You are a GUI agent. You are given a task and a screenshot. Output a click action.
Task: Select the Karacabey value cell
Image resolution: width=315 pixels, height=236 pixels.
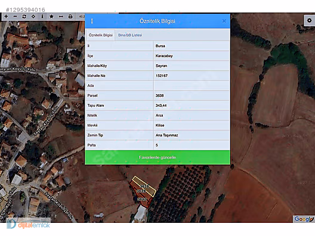click(x=192, y=56)
